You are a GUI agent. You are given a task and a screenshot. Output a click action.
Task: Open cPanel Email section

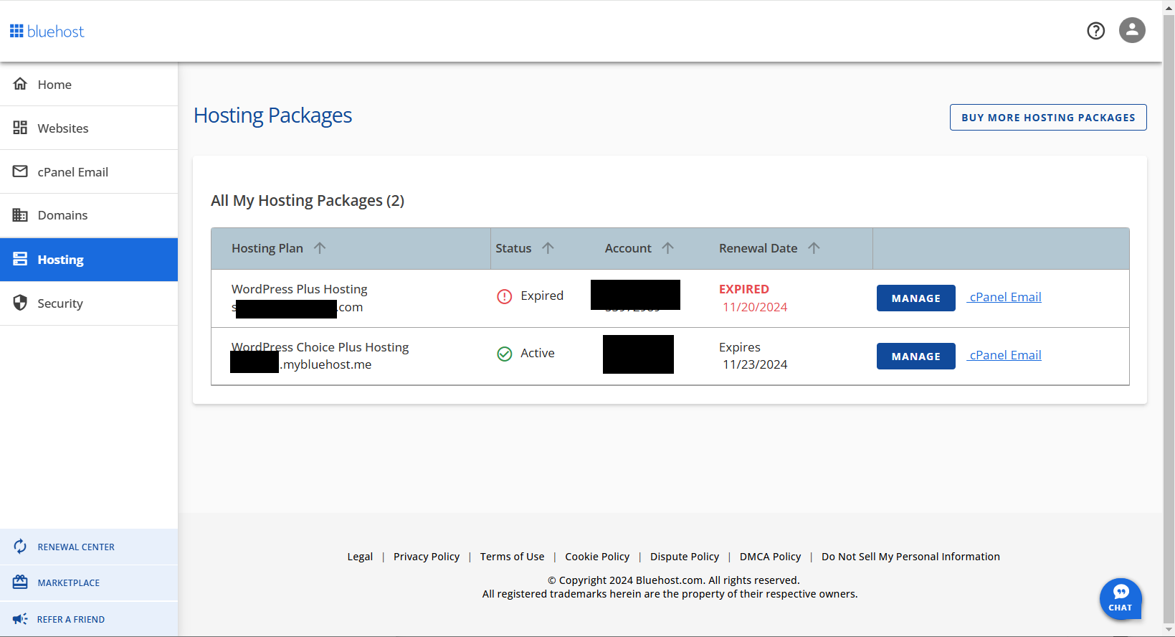click(89, 172)
